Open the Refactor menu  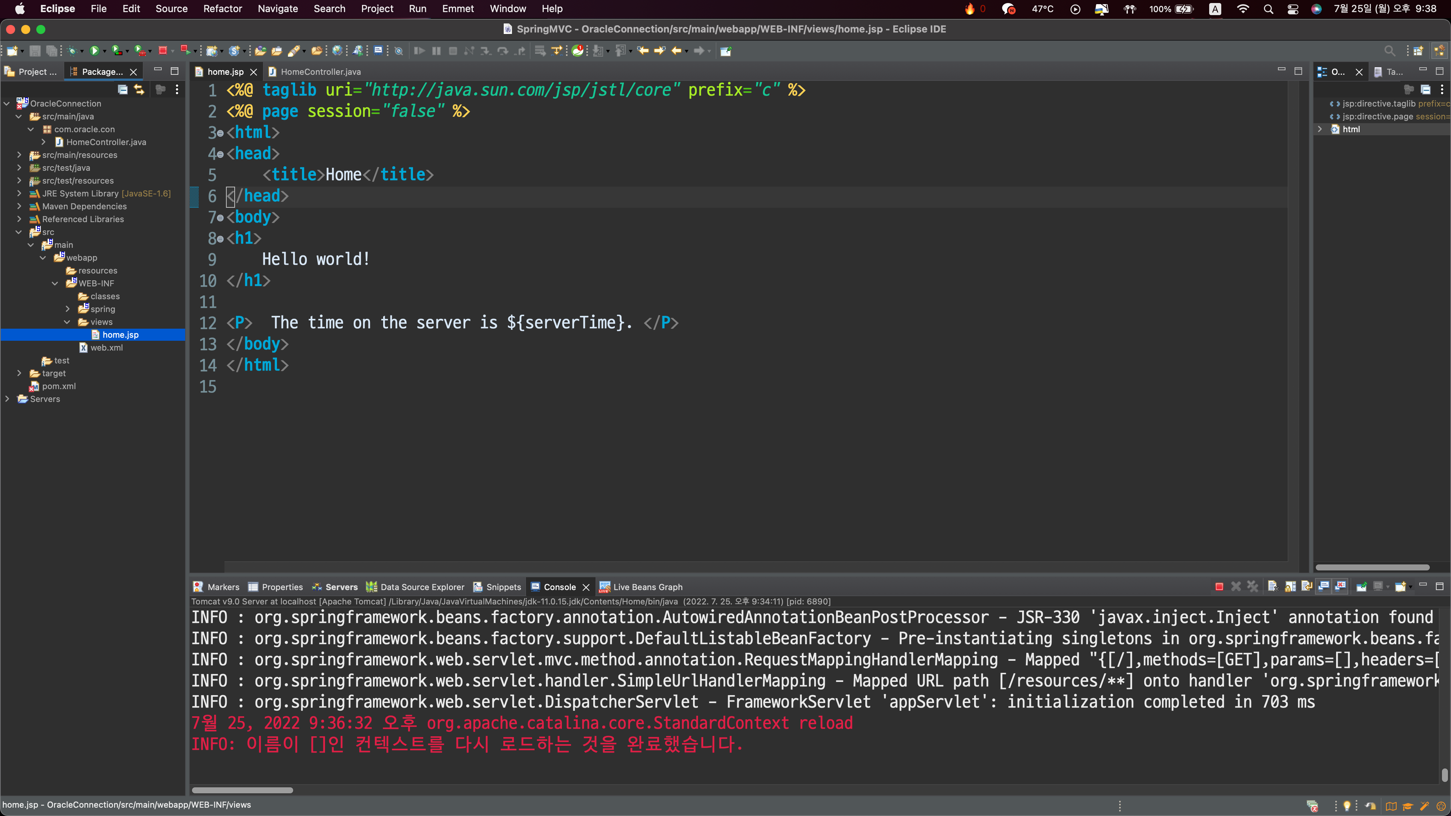(222, 8)
